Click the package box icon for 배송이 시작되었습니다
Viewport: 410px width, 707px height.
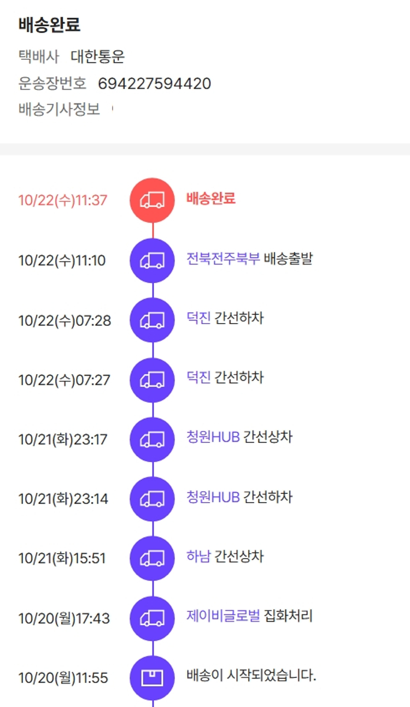[x=152, y=678]
